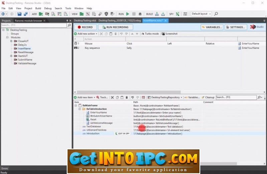Move action up with the up arrow icon

click(x=132, y=34)
